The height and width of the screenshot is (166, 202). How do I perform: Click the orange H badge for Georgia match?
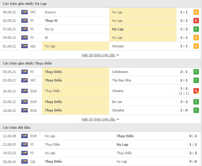196,46
